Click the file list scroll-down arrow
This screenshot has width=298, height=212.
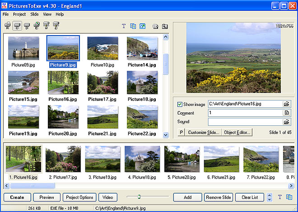165,134
